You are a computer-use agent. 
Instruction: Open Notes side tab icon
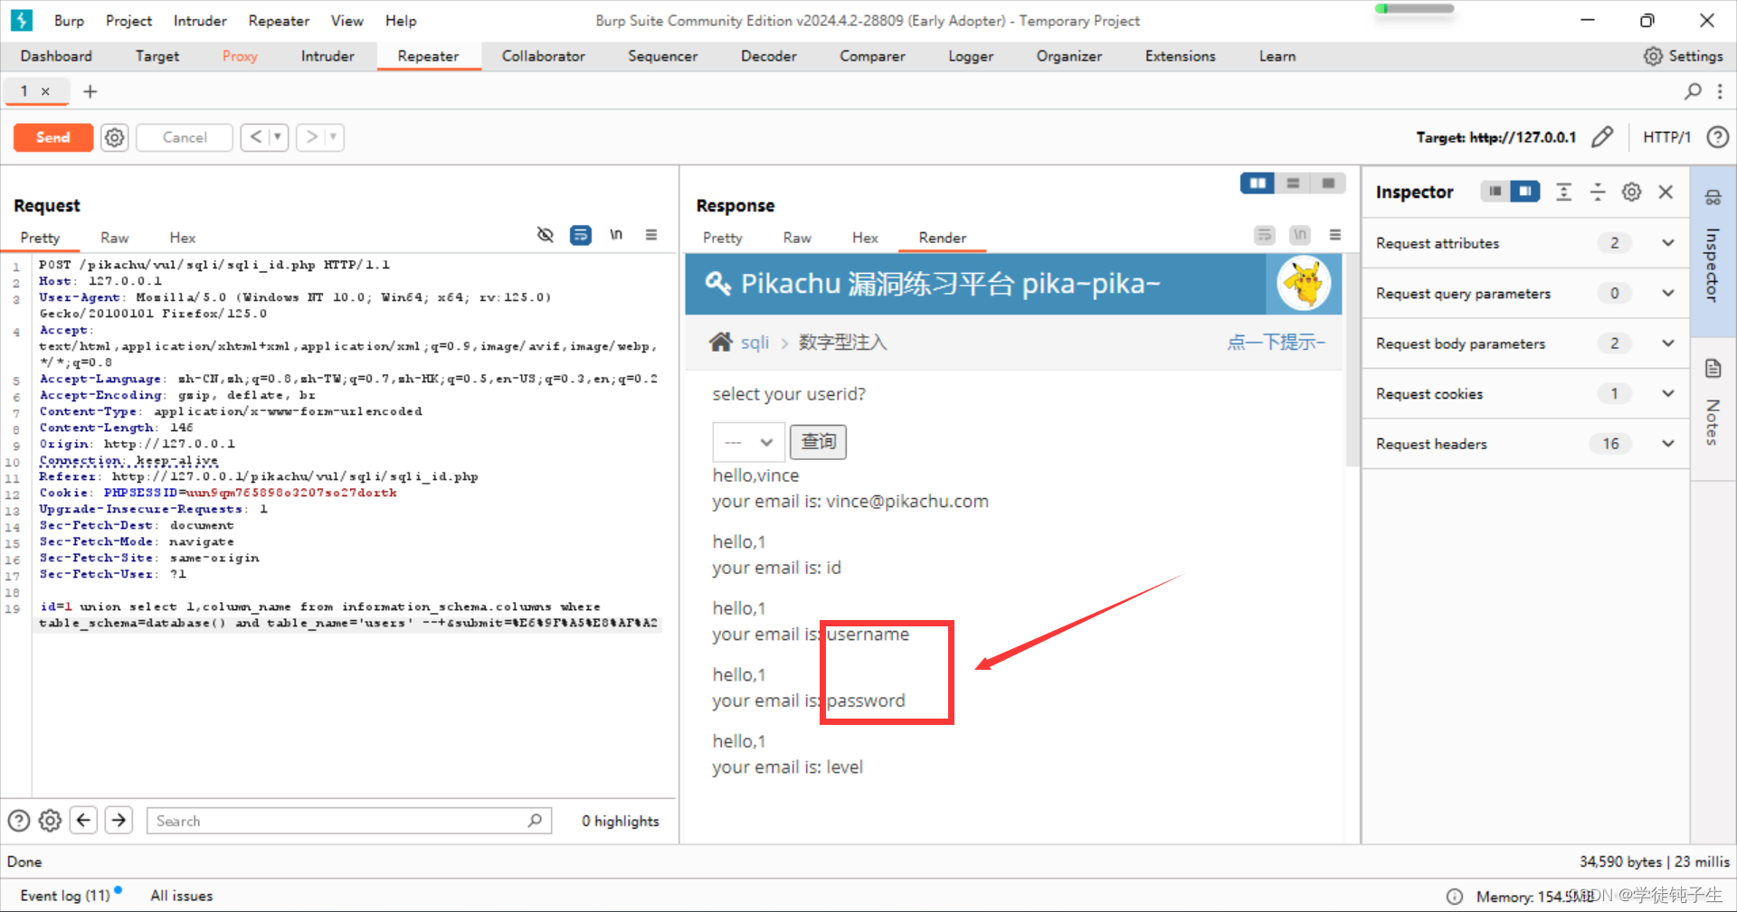1713,369
